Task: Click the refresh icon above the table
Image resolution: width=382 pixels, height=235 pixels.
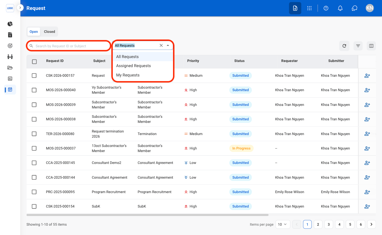Action: point(344,46)
